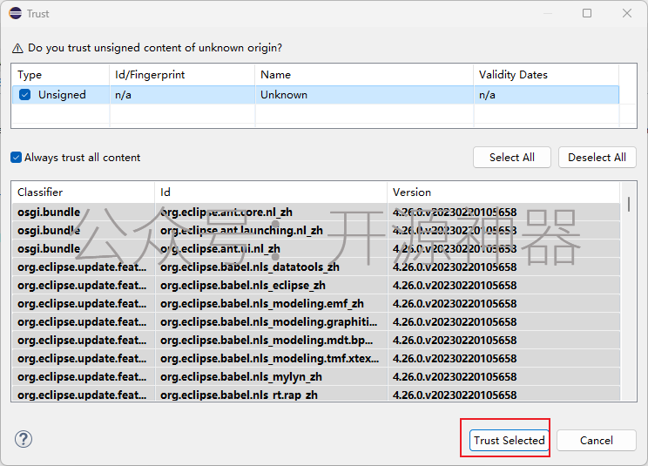This screenshot has height=466, width=648.
Task: Click Select All button
Action: (x=511, y=158)
